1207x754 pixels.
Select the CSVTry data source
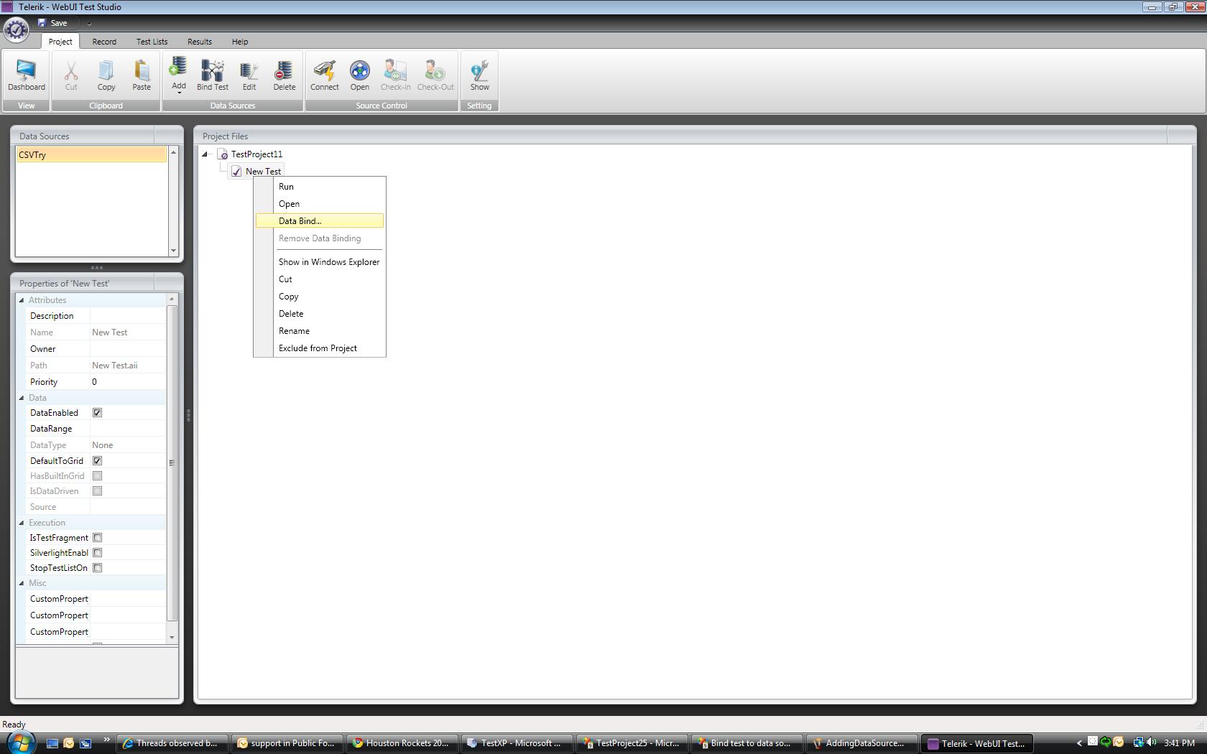(91, 155)
